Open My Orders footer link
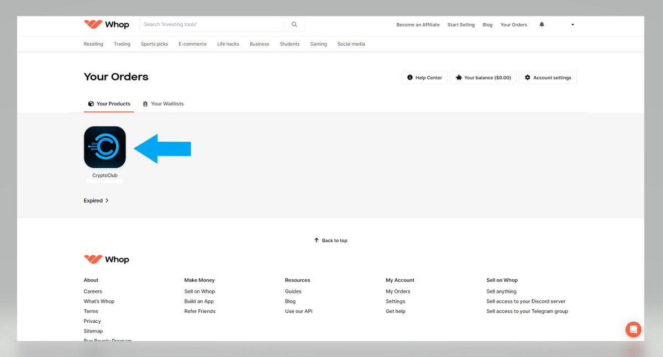This screenshot has width=663, height=357. click(x=398, y=291)
